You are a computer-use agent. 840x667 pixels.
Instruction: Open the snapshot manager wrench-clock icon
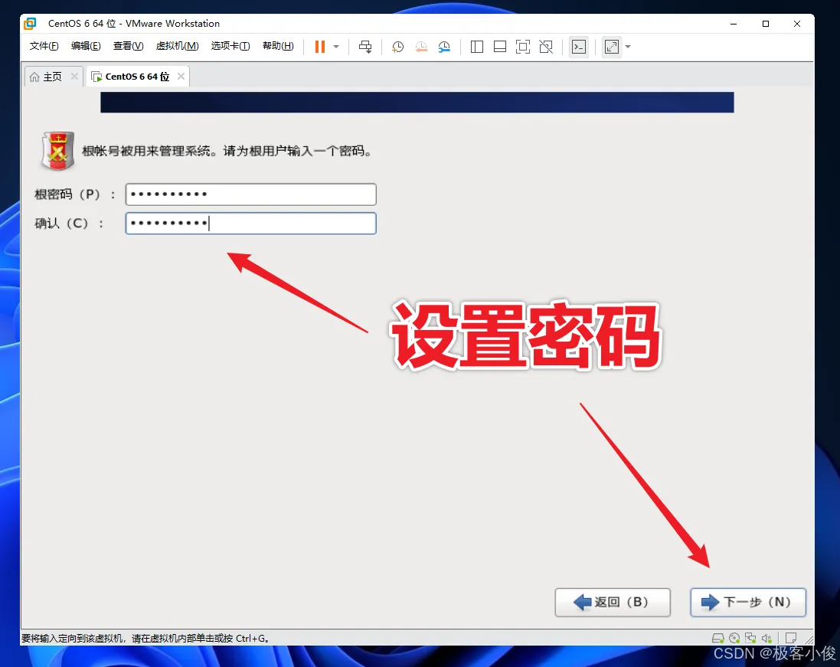(x=444, y=47)
